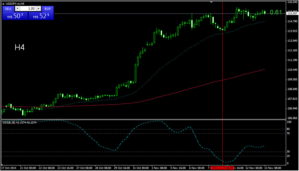
Task: Click the 115.507 current price label
Action: click(x=293, y=13)
